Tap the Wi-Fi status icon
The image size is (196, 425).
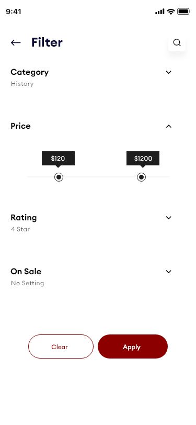[170, 12]
